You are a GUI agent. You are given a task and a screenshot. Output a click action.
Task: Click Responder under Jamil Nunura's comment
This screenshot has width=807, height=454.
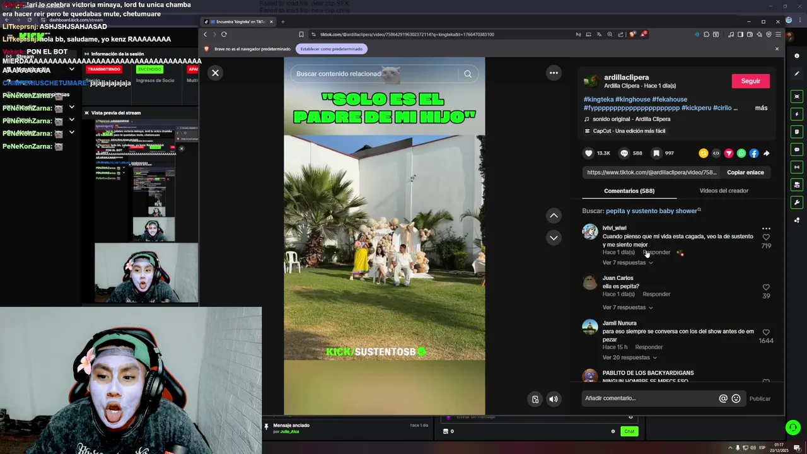(649, 347)
